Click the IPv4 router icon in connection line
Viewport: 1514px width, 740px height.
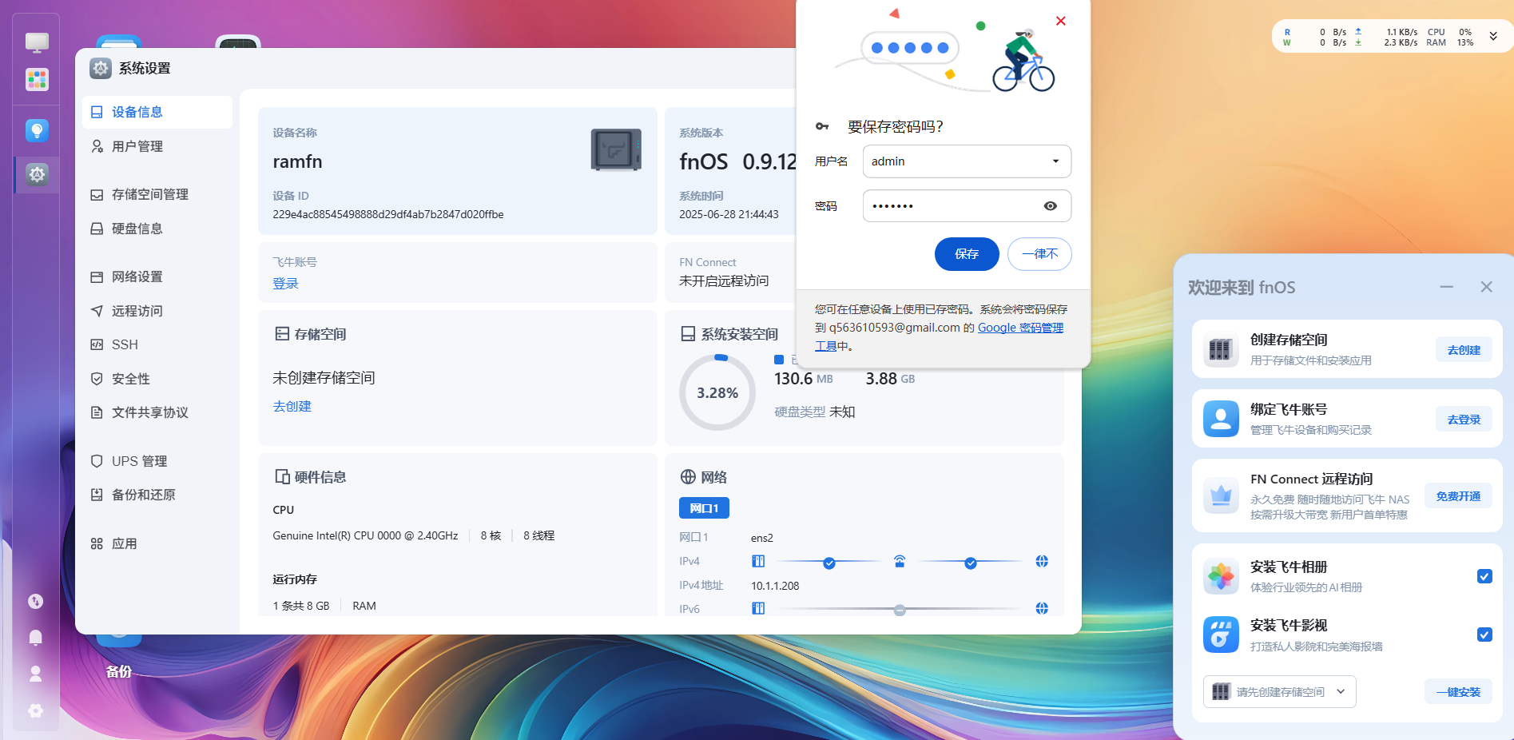900,561
